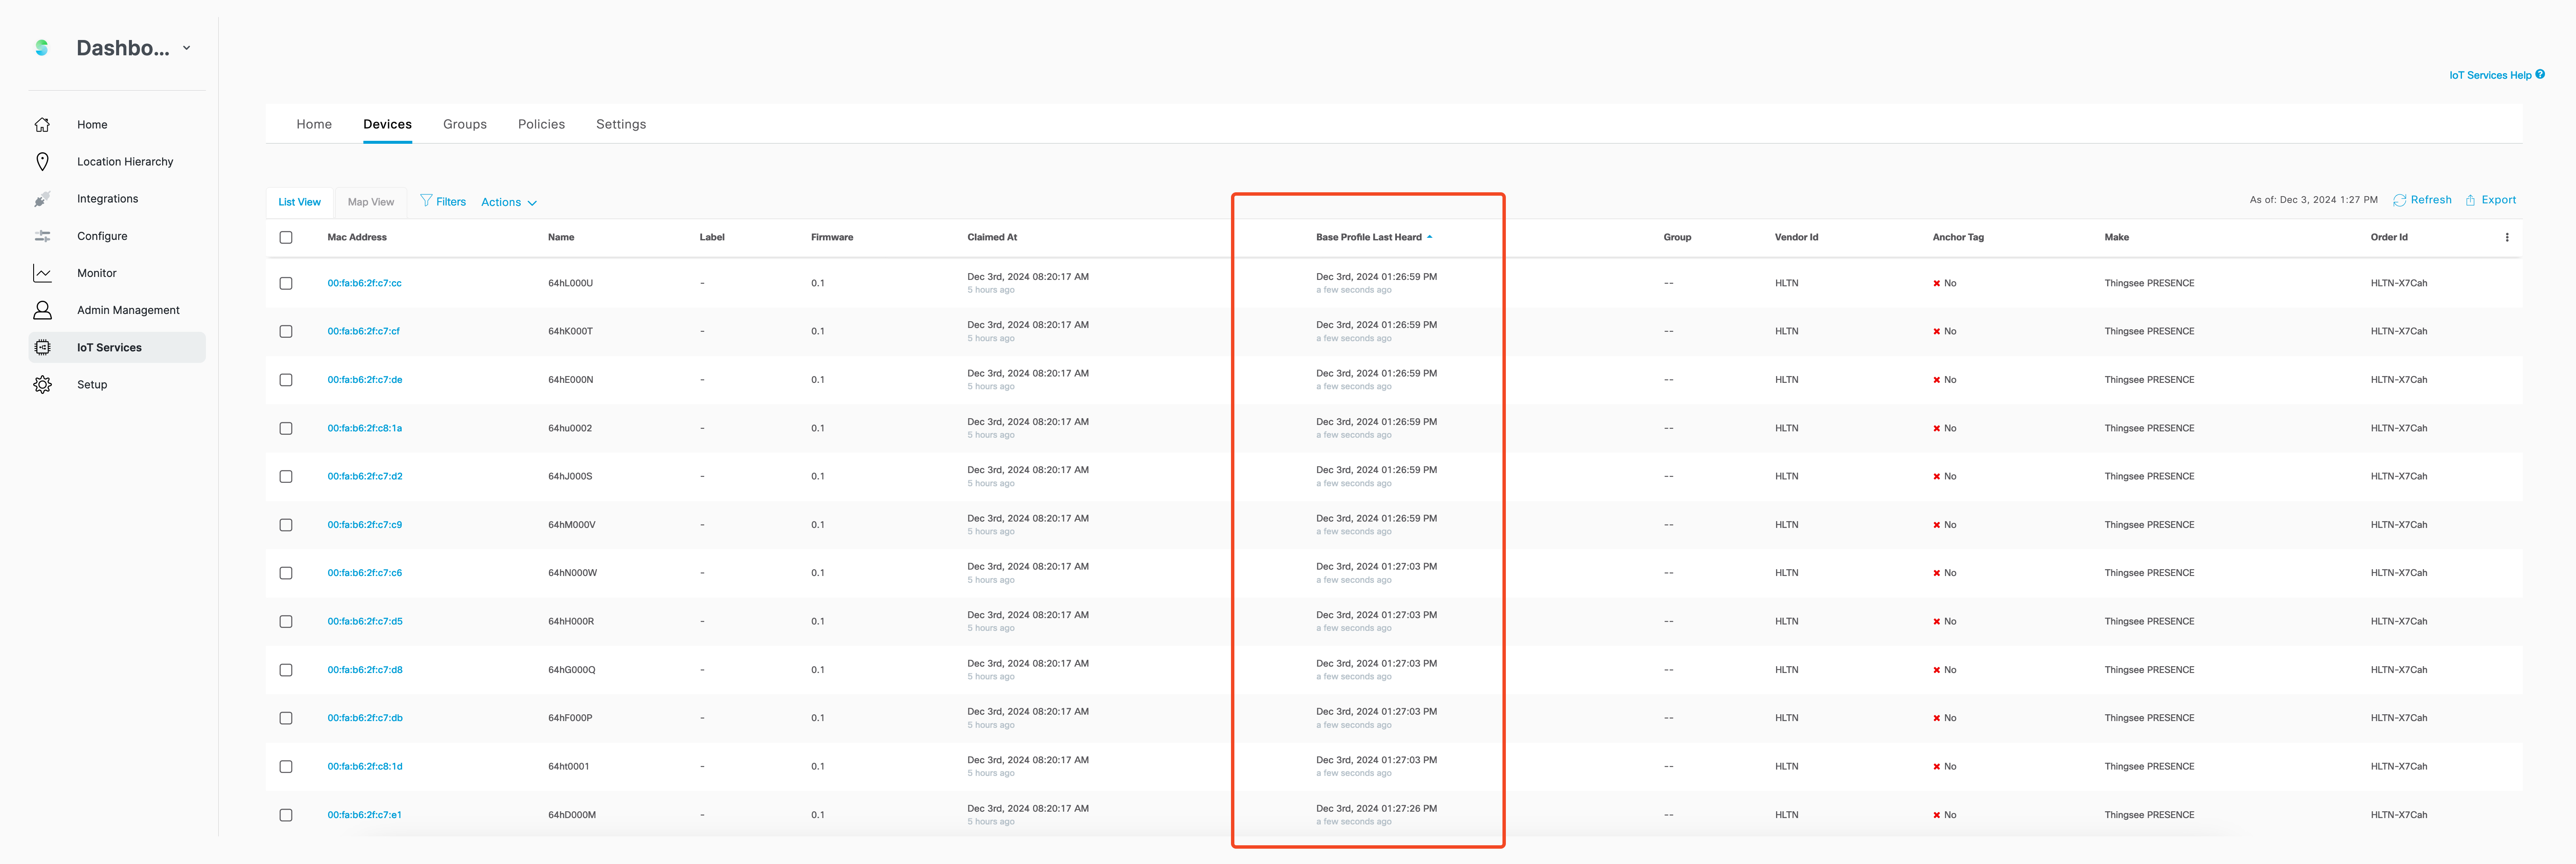Toggle the select-all header checkbox

tap(286, 237)
